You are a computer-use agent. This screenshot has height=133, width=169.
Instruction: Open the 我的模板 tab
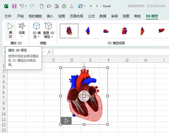pyautogui.click(x=35, y=16)
